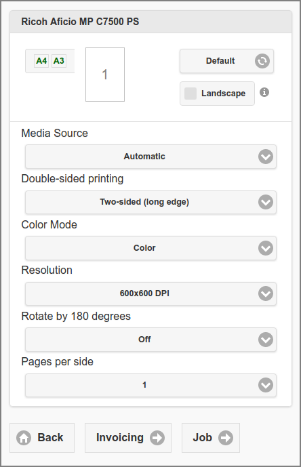Viewport: 301px width, 467px height.
Task: Open the Pages per side dropdown
Action: click(150, 386)
